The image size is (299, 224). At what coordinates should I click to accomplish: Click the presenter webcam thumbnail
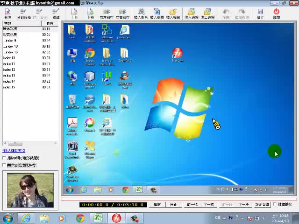(30, 190)
